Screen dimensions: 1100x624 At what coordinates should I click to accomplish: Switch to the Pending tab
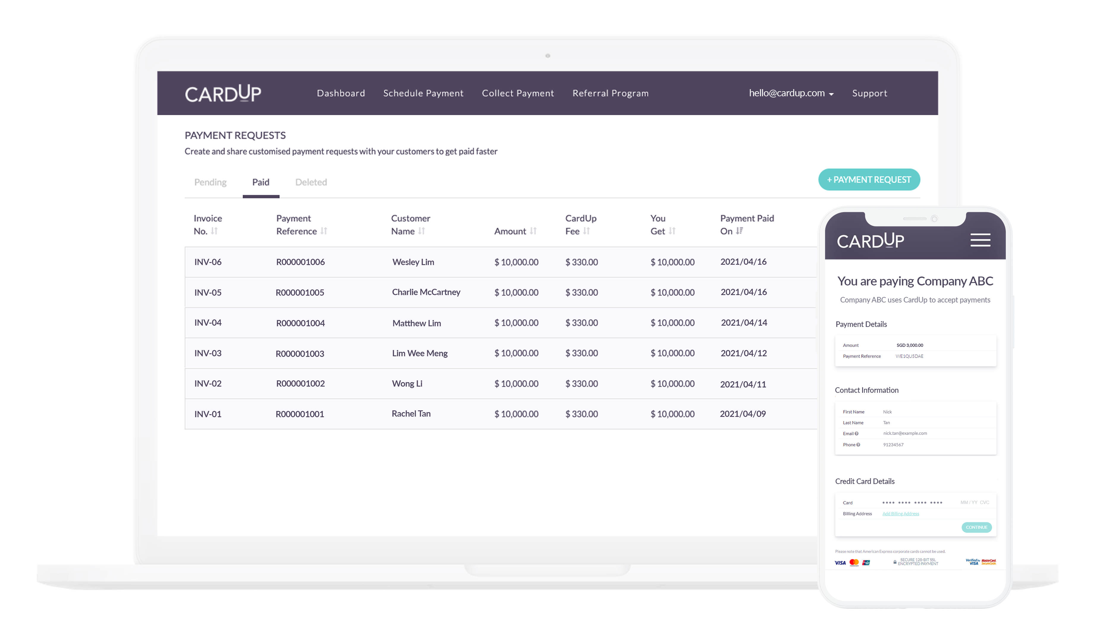pyautogui.click(x=210, y=182)
